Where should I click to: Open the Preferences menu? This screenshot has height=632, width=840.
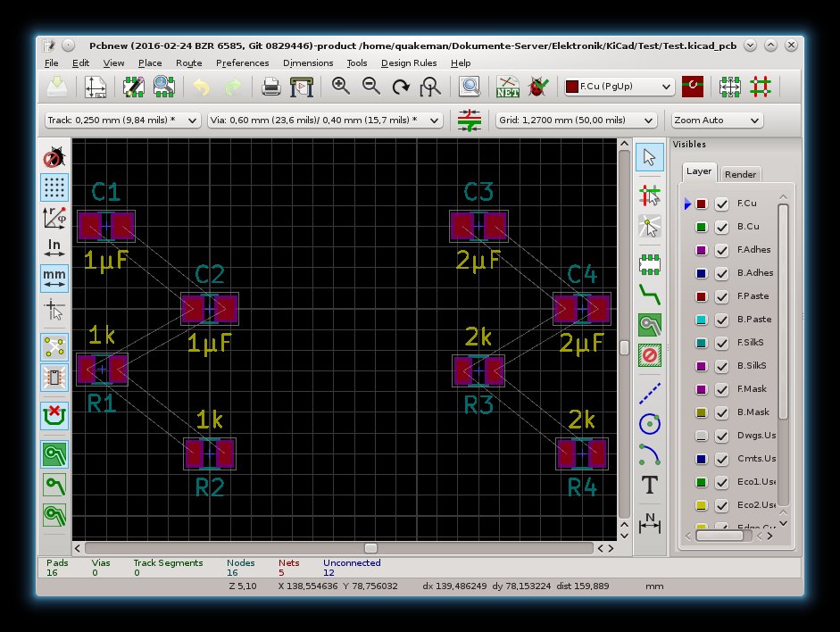pos(243,62)
